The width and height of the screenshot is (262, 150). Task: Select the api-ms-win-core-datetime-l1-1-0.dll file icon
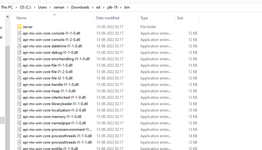coord(19,46)
